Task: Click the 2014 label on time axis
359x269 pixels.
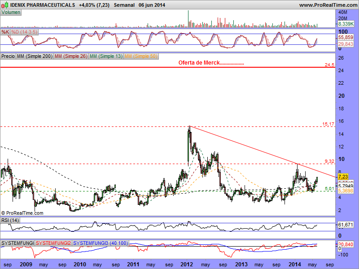Action: tap(295, 265)
